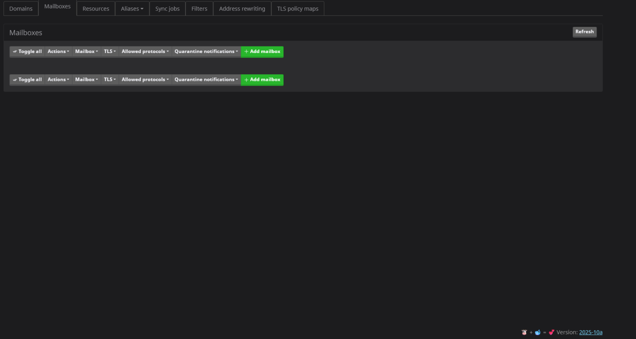This screenshot has height=339, width=636.
Task: Open the 2025-10a version link
Action: 591,332
